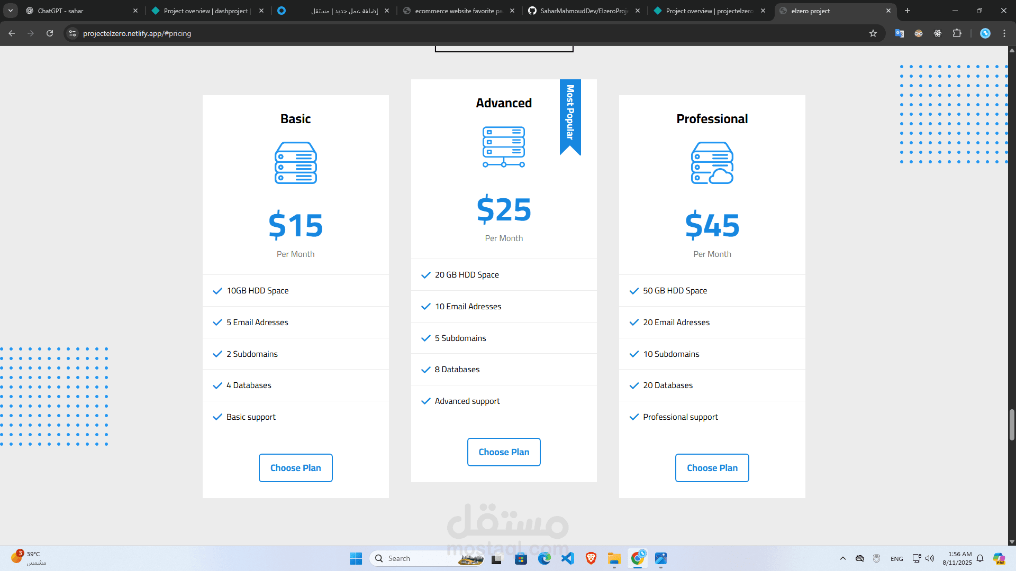Click the page vertical scrollbar thumb
The width and height of the screenshot is (1016, 571).
(x=1012, y=424)
